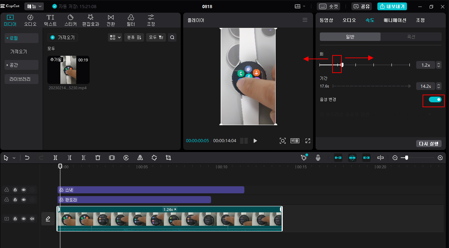Open the 조정 adjustment tab in top toolbar
The image size is (449, 248).
[151, 20]
